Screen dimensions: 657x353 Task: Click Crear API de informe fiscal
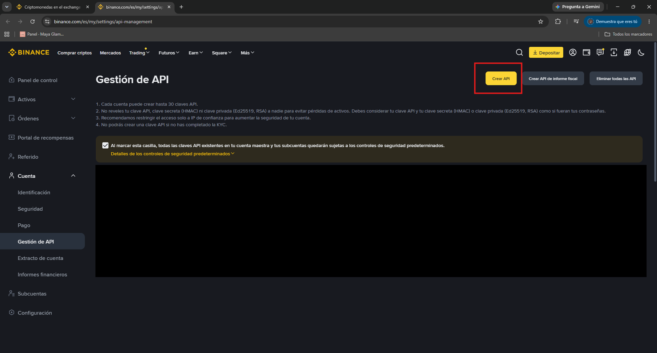553,78
